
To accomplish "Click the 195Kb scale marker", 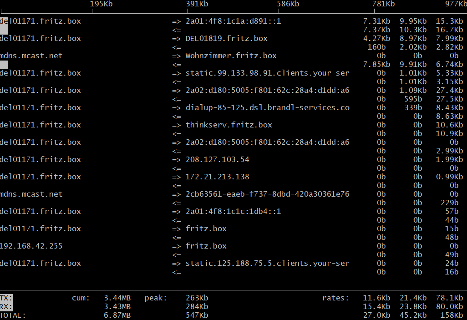I will (101, 4).
